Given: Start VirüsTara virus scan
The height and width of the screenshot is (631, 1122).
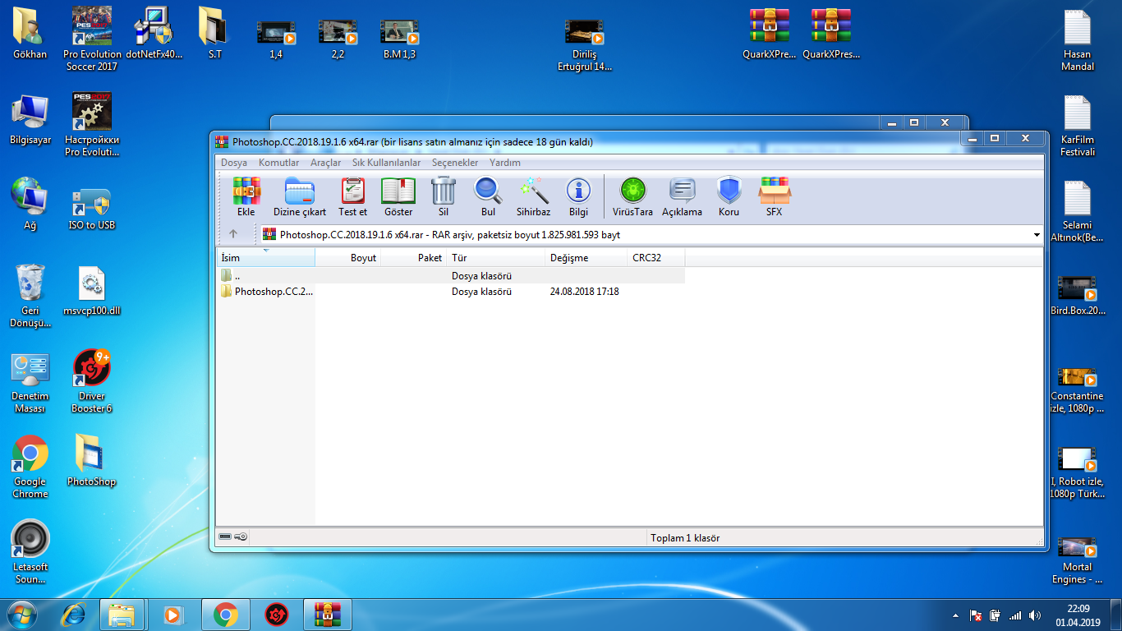Looking at the screenshot, I should 632,196.
